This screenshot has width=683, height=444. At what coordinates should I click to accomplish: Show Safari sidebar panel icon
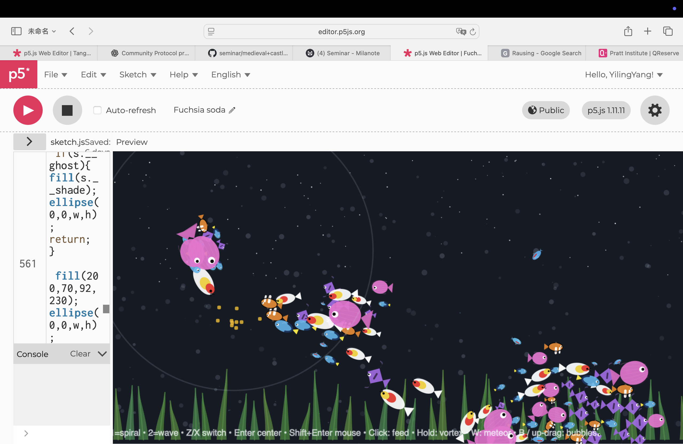click(x=16, y=31)
